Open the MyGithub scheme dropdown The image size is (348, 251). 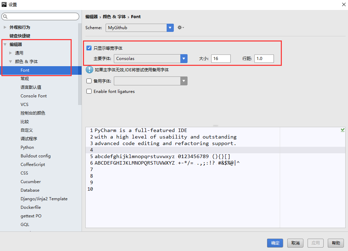coord(170,28)
